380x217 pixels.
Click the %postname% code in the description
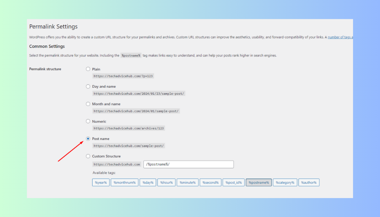pos(131,55)
